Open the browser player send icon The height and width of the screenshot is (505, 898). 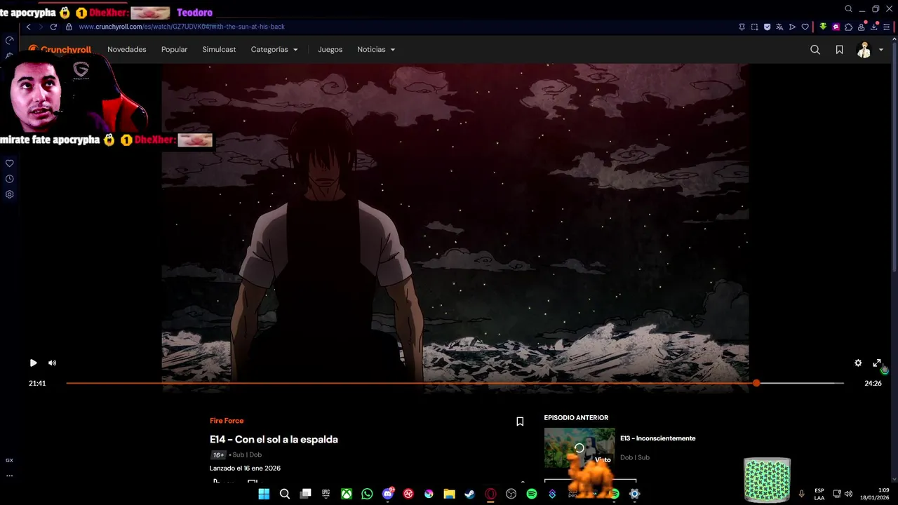pos(792,27)
